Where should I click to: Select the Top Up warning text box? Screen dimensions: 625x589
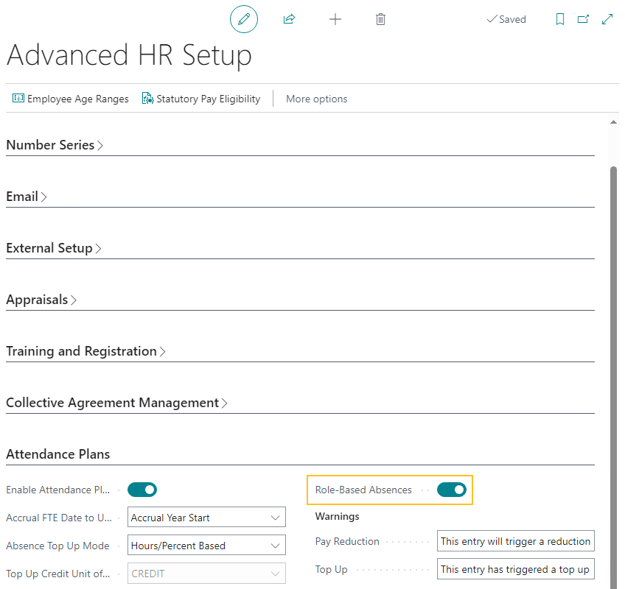pyautogui.click(x=515, y=568)
